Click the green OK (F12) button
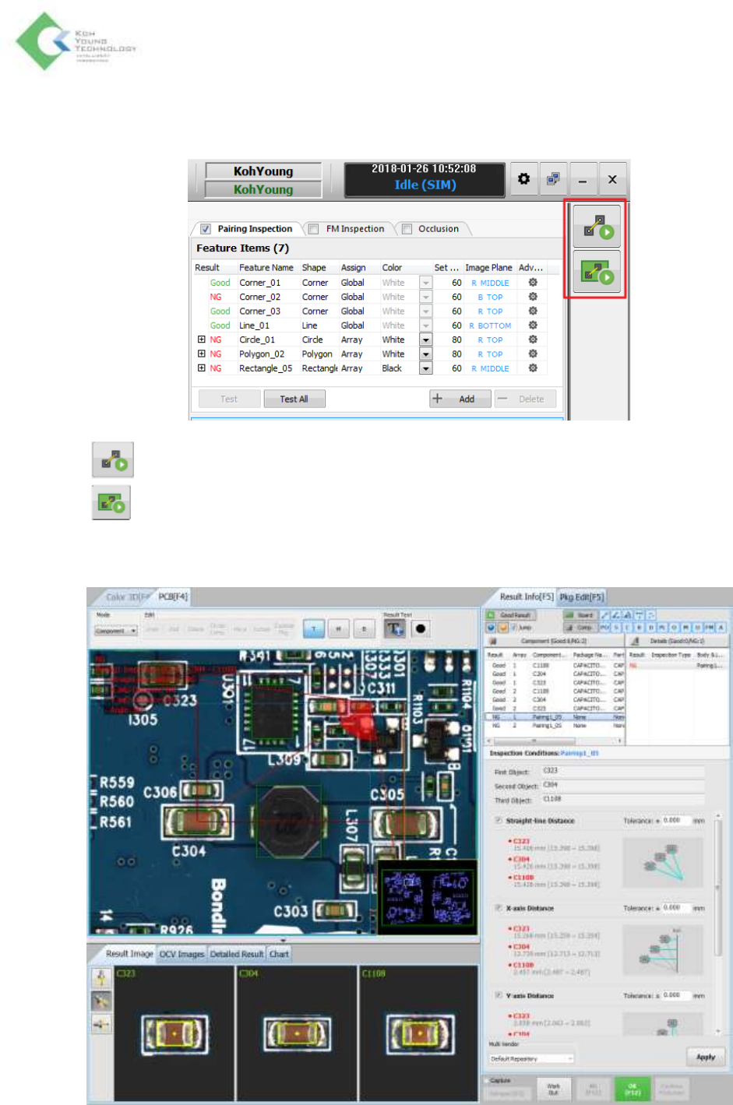Viewport: 733px width, 1105px height. pos(633,1087)
